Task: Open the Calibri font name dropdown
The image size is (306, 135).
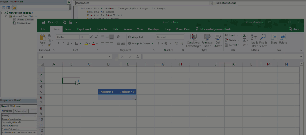Action: pyautogui.click(x=78, y=37)
